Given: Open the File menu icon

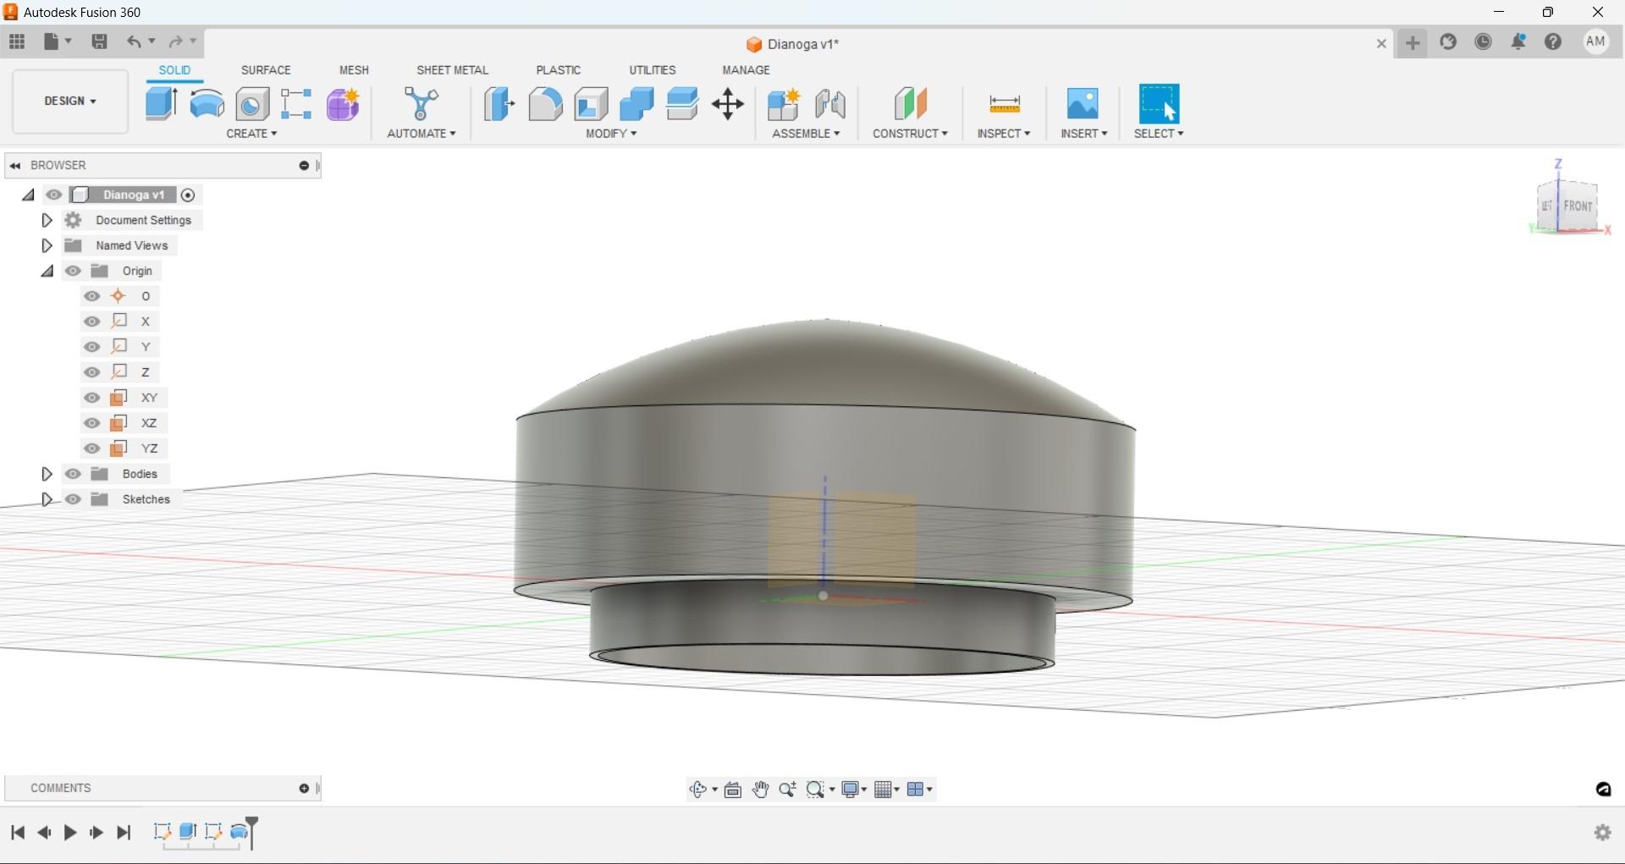Looking at the screenshot, I should click(57, 41).
